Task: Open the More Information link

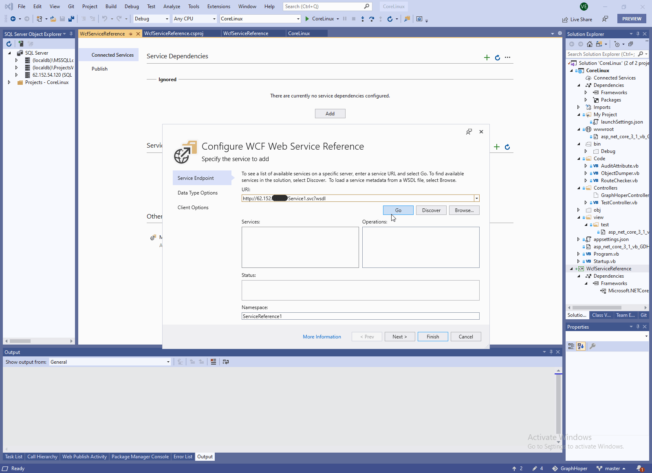Action: (322, 337)
